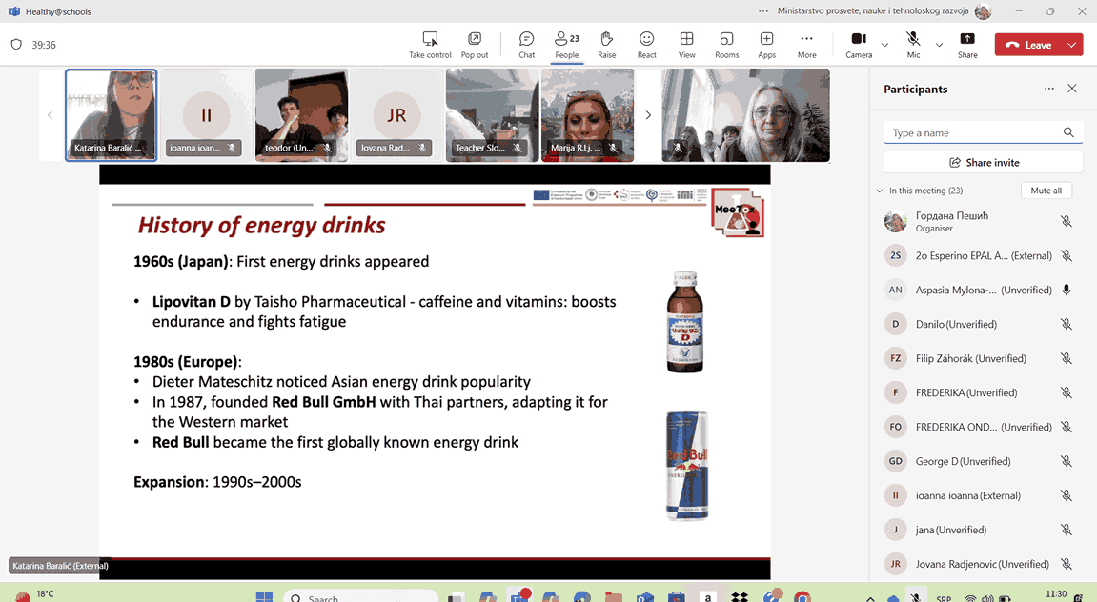Open the Chat panel
Viewport: 1097px width, 602px height.
(526, 44)
